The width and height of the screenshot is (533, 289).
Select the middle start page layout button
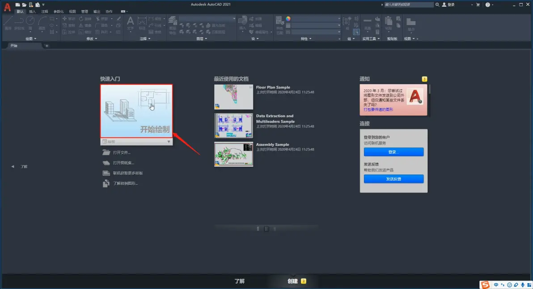[x=266, y=229]
